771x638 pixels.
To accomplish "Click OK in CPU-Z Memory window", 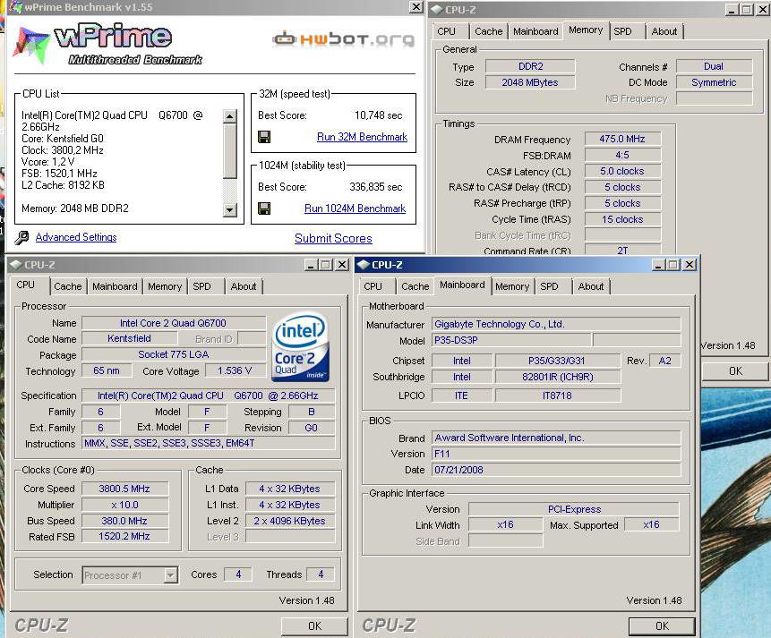I will 735,371.
